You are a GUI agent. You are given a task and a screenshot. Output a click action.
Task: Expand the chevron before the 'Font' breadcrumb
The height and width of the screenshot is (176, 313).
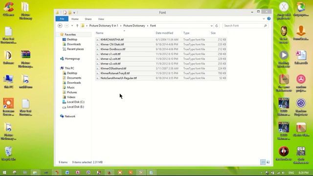coord(148,26)
